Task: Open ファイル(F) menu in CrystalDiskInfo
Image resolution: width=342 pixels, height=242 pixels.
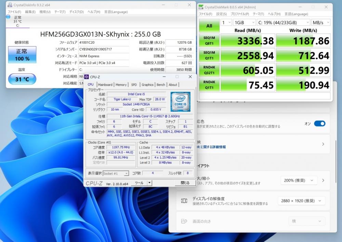Action: click(x=14, y=12)
